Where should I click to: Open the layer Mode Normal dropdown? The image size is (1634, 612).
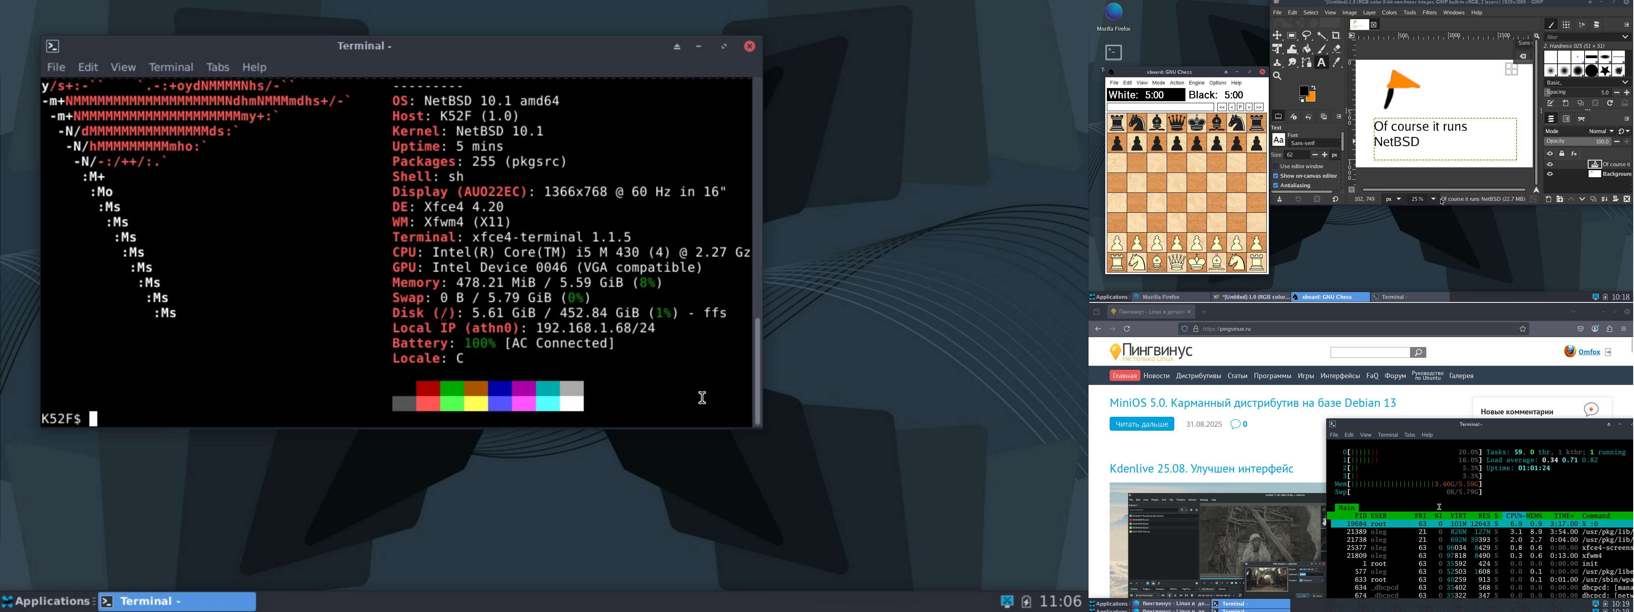click(x=1601, y=131)
